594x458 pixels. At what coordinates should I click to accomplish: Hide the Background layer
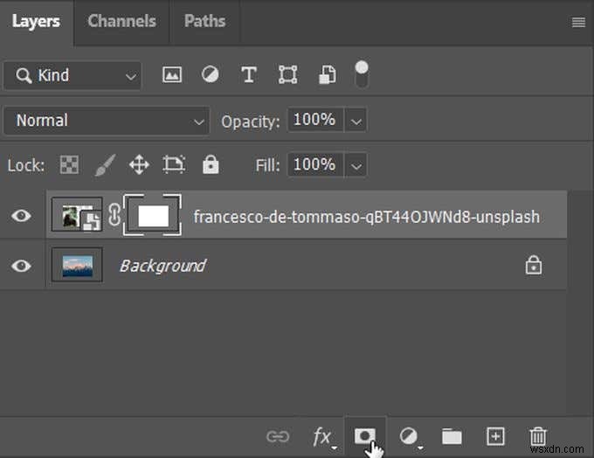pos(21,265)
